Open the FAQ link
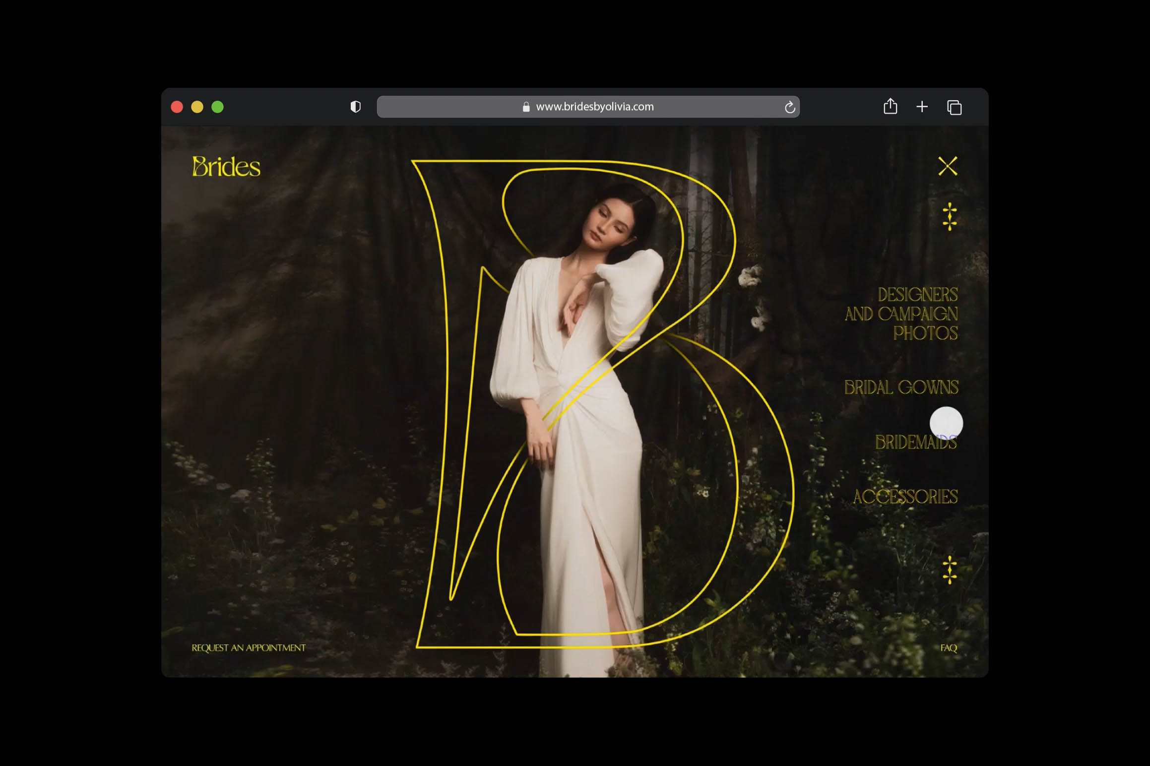 click(948, 648)
